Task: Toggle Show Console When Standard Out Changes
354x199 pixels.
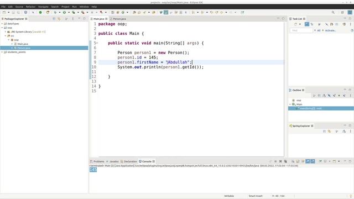Action: pyautogui.click(x=308, y=161)
